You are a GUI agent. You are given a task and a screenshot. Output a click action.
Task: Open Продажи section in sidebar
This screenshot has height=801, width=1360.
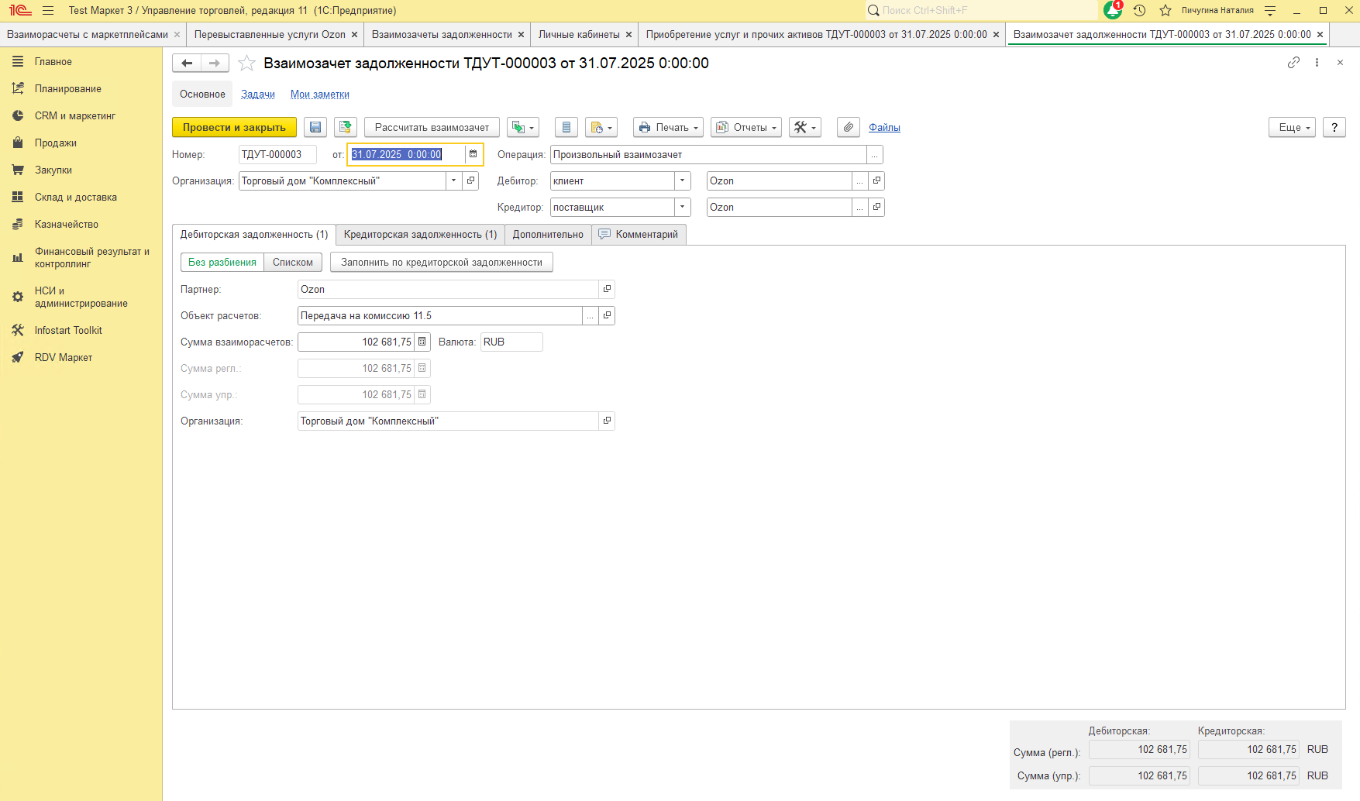point(55,143)
